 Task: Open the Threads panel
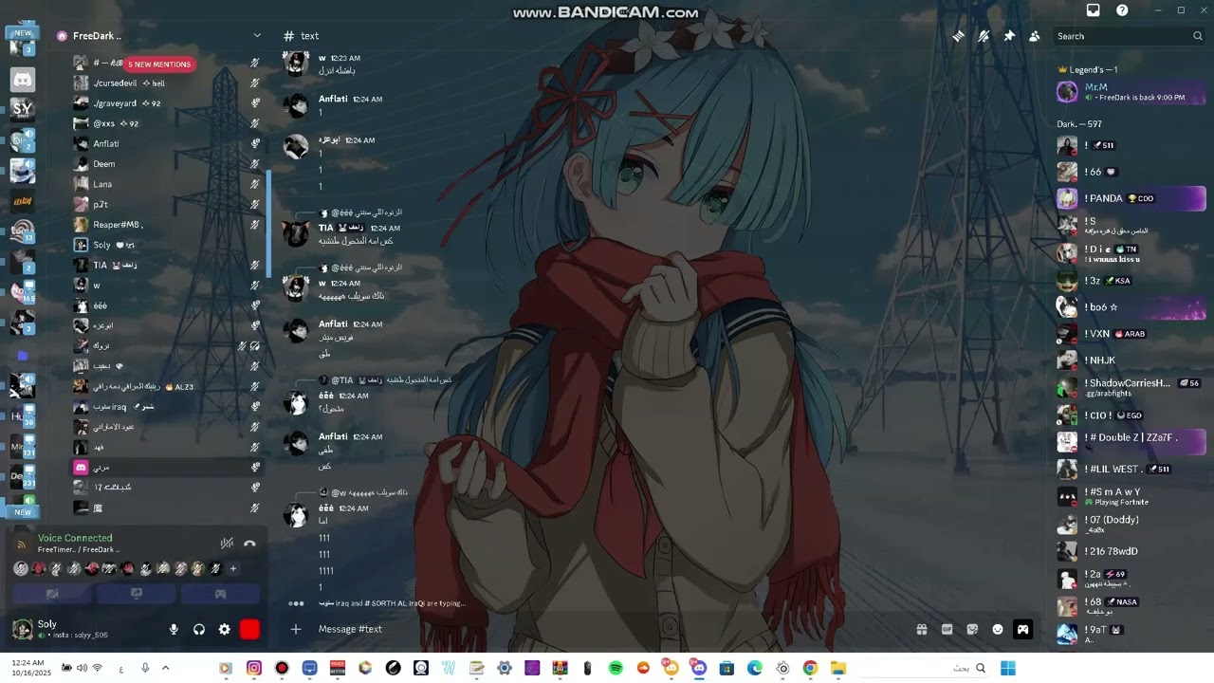pyautogui.click(x=959, y=36)
